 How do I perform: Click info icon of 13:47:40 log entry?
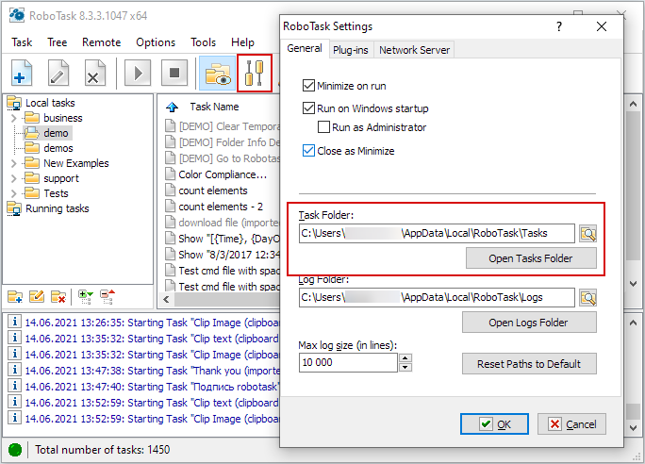coord(14,386)
